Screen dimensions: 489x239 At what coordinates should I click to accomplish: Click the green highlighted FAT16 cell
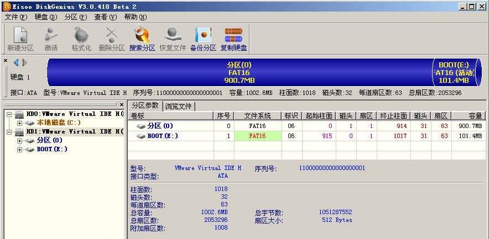point(258,136)
